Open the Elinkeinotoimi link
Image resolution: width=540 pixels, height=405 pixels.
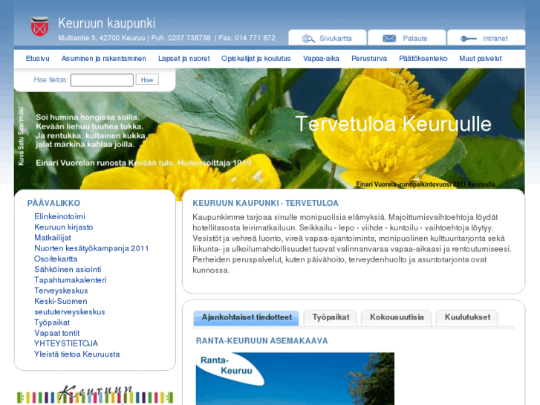coord(59,216)
